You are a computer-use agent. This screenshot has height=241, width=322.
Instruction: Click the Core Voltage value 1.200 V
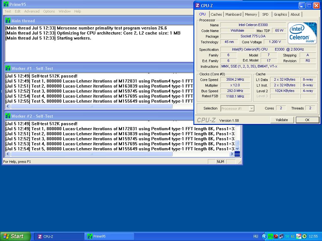pos(275,42)
